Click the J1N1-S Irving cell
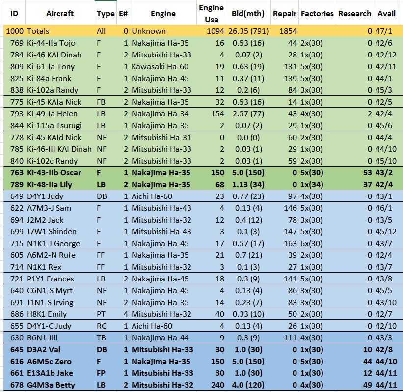The height and width of the screenshot is (392, 403). coord(60,303)
